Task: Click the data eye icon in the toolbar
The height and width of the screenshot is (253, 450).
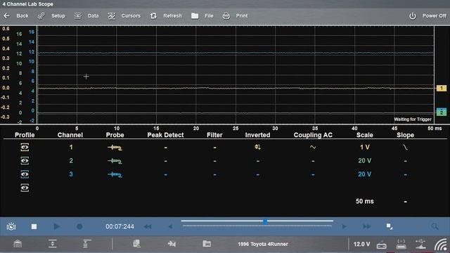Action: coord(78,15)
